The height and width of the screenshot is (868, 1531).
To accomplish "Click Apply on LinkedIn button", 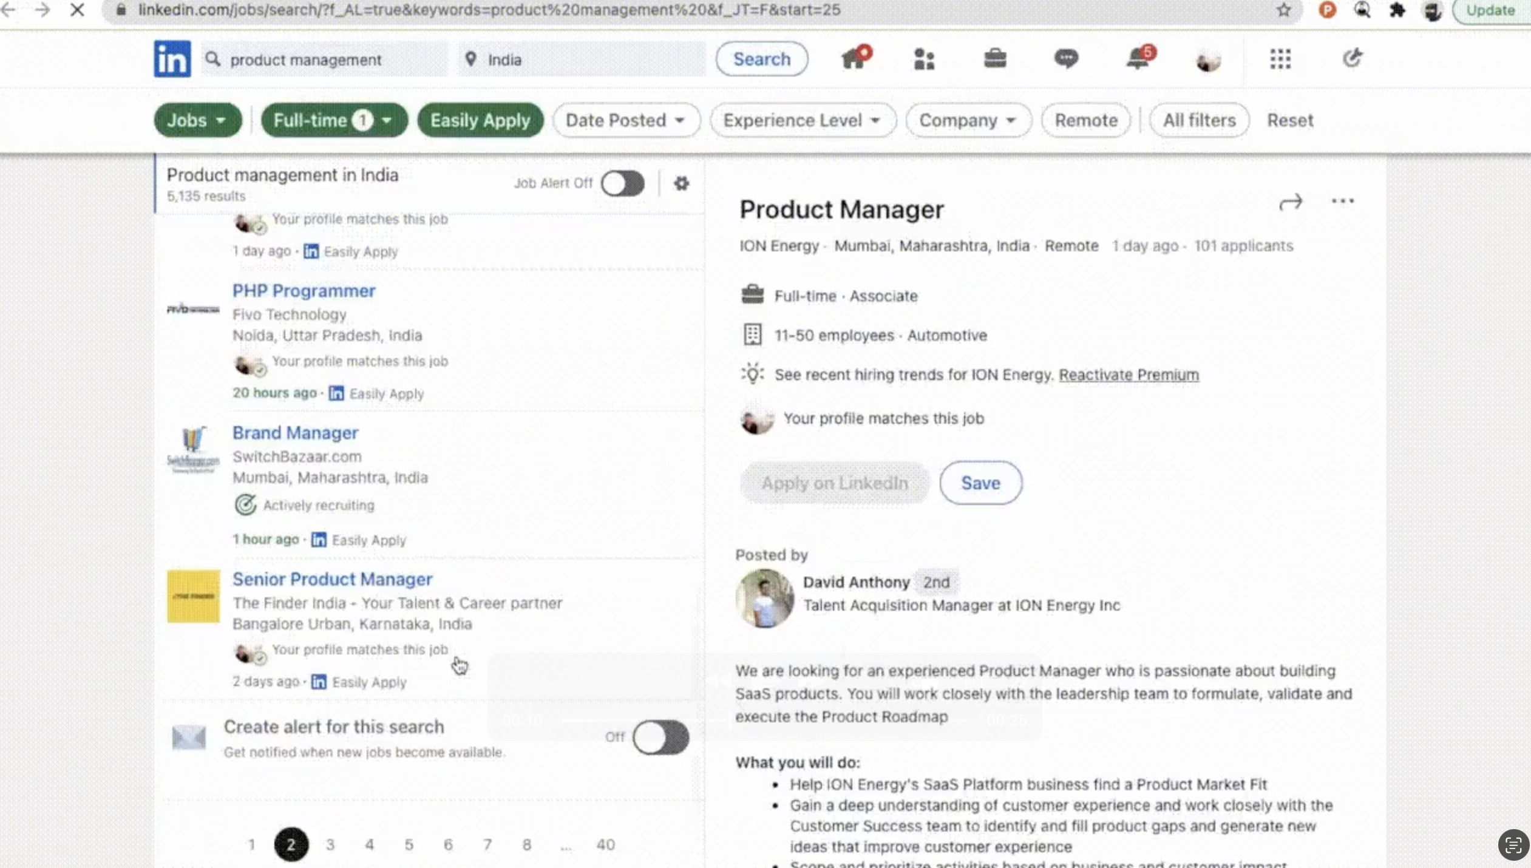I will [x=835, y=483].
